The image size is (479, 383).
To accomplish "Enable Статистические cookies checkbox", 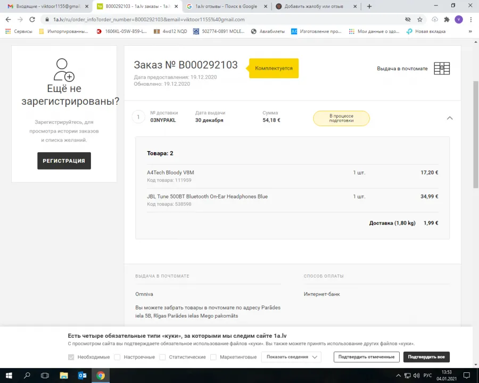I will [162, 357].
